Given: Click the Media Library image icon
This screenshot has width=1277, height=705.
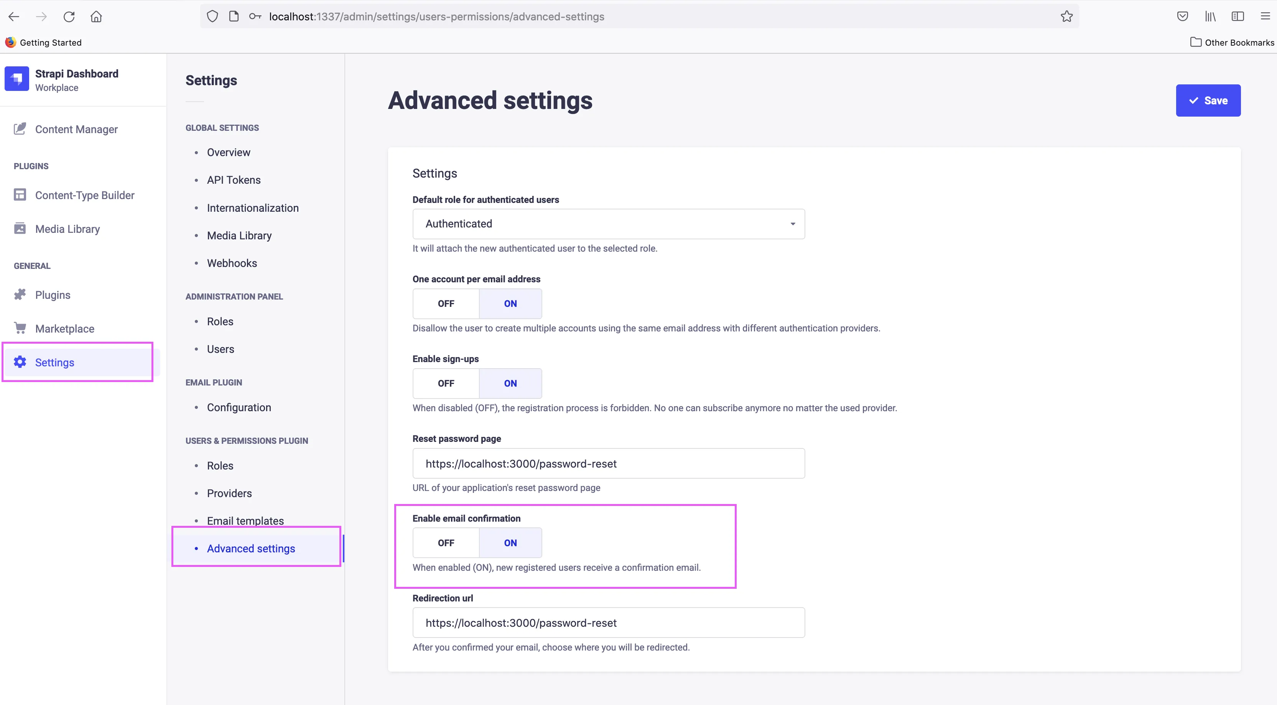Looking at the screenshot, I should point(20,229).
